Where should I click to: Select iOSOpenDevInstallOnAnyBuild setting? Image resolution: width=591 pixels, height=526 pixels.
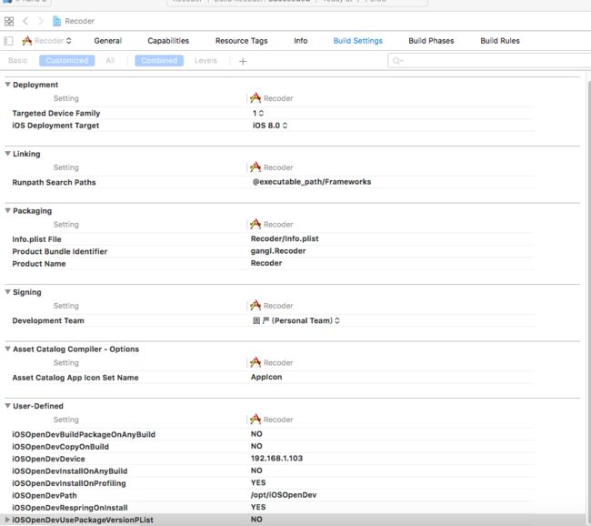[70, 470]
